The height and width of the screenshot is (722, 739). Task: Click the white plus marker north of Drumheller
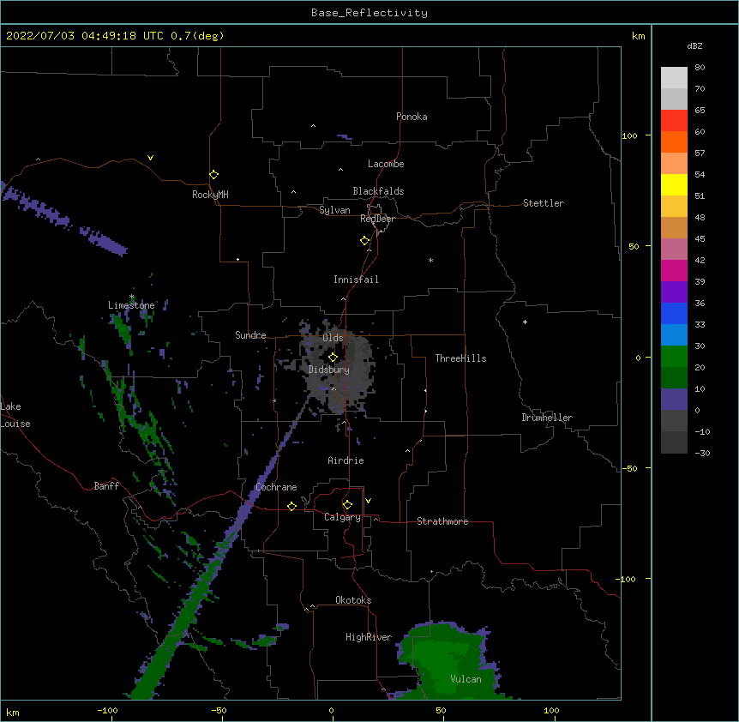tap(525, 322)
